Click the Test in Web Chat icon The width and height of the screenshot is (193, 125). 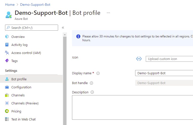click(x=7, y=119)
